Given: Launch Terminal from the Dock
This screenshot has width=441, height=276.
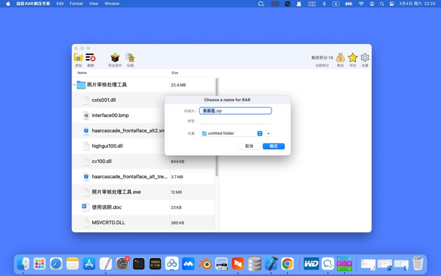Looking at the screenshot, I should pyautogui.click(x=139, y=264).
